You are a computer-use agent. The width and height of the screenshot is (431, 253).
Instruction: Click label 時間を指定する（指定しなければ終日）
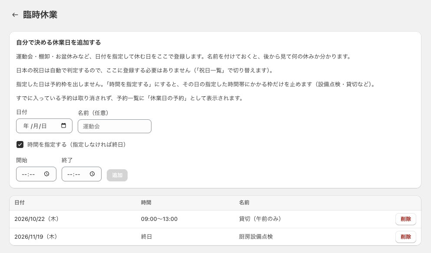pyautogui.click(x=77, y=145)
